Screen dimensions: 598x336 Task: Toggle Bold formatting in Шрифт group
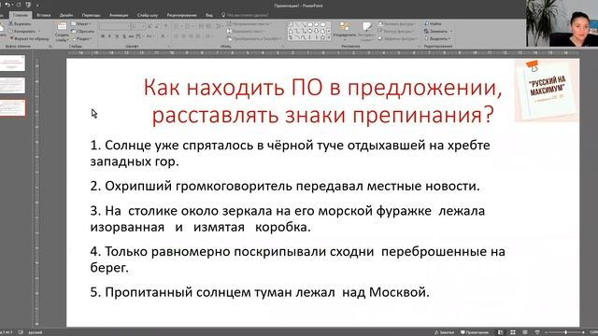(103, 36)
